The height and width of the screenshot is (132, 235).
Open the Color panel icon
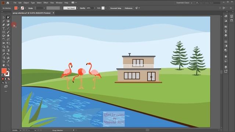click(x=226, y=16)
